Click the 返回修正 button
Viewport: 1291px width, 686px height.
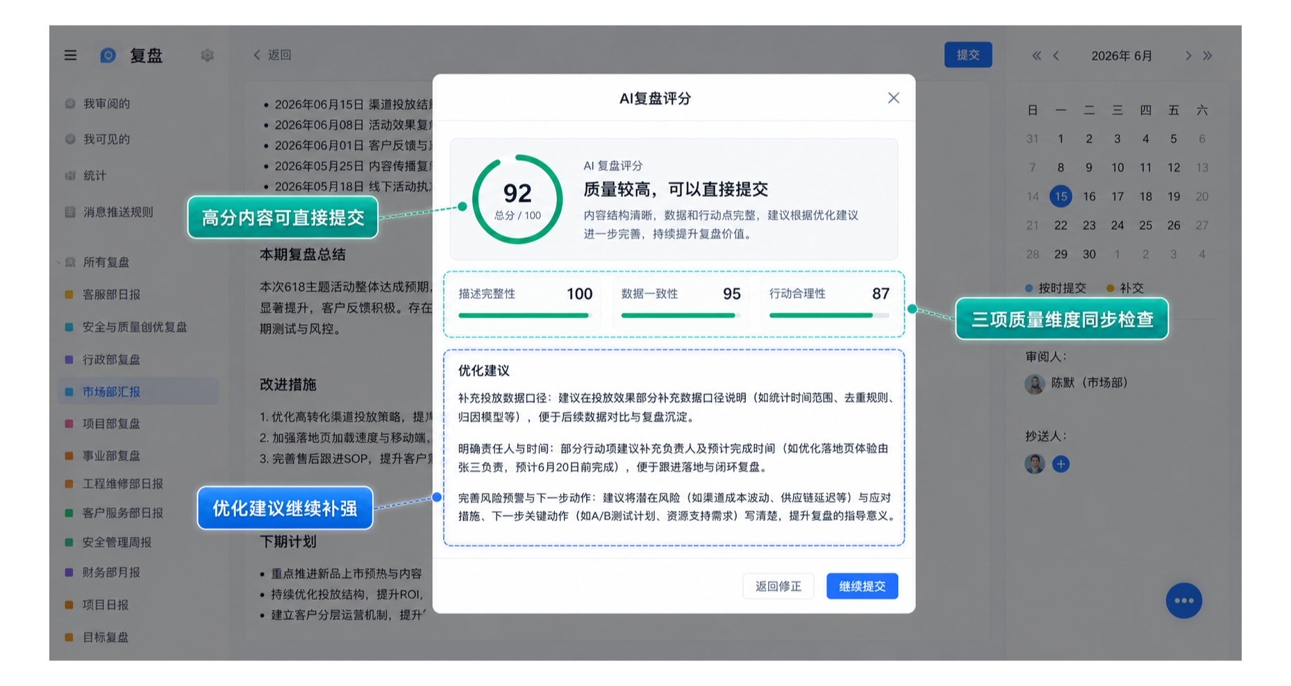coord(778,586)
